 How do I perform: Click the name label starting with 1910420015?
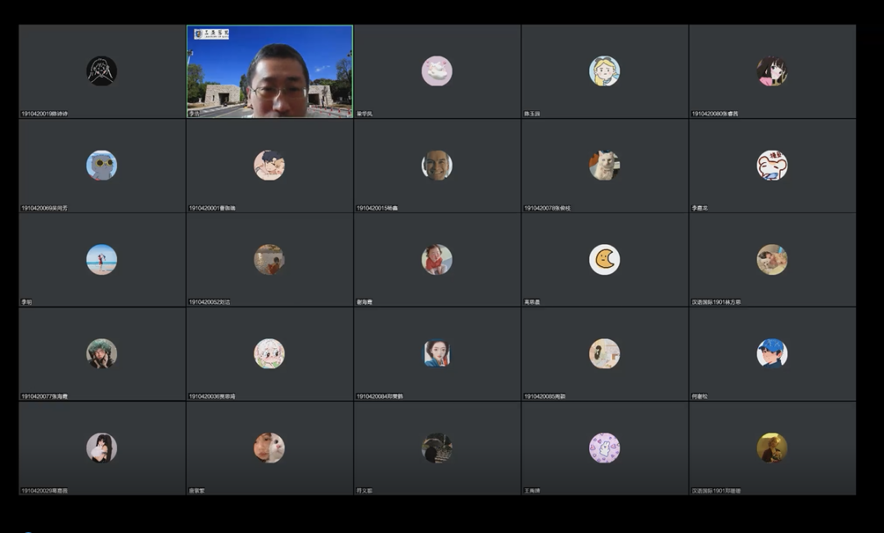[377, 208]
